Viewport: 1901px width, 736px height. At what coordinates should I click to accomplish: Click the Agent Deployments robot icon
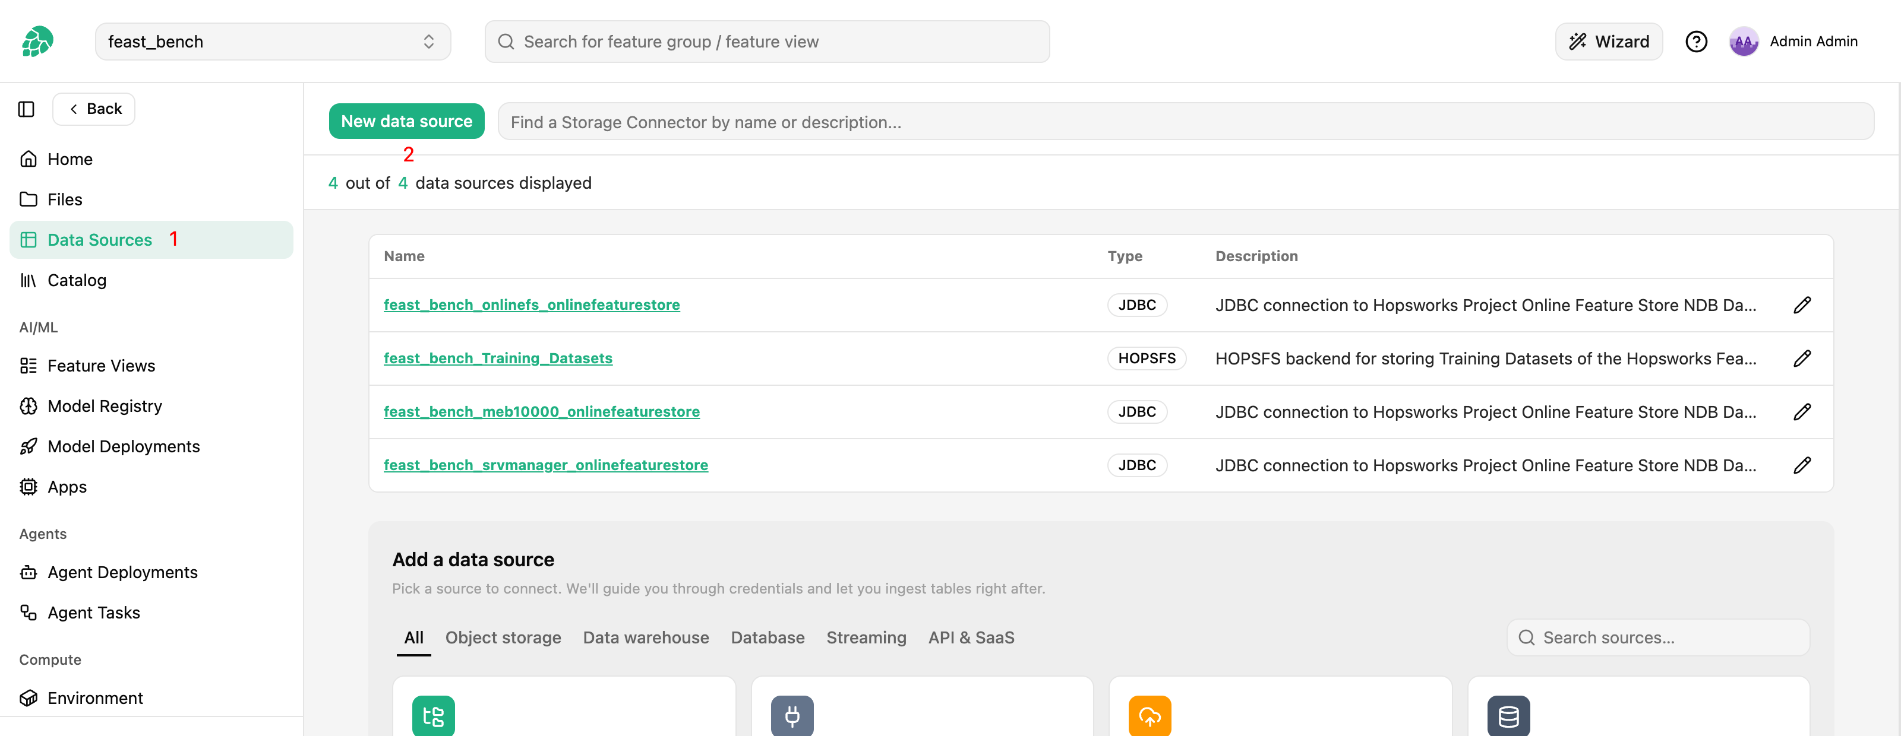[28, 572]
